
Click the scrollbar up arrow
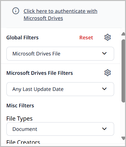point(123,34)
